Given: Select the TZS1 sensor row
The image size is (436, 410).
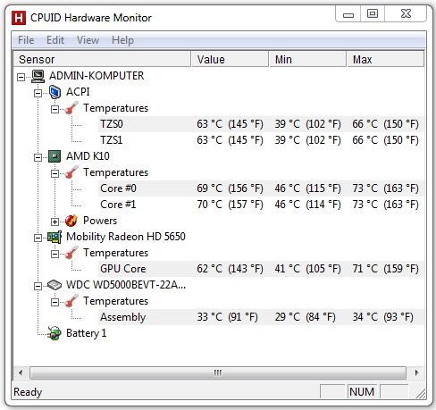Looking at the screenshot, I should [x=261, y=140].
